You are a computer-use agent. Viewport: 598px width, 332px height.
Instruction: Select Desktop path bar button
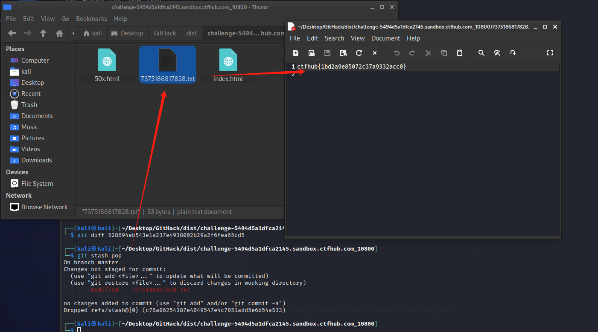[127, 33]
